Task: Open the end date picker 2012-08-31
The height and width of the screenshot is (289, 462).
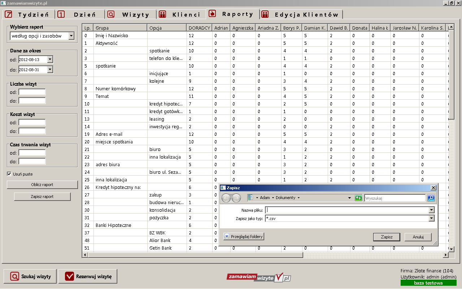Action: [x=50, y=69]
